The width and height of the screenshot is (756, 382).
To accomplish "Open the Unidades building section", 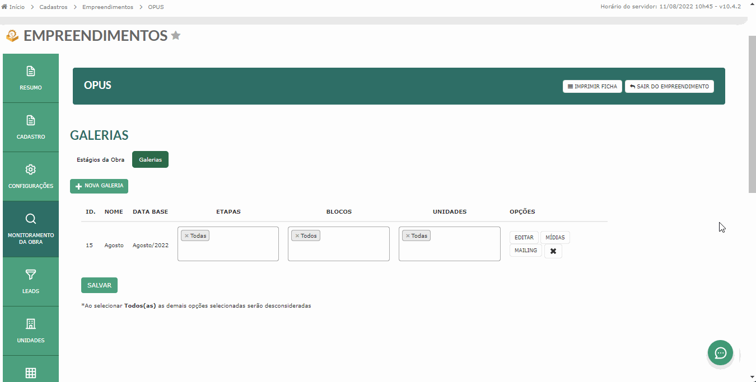I will point(31,331).
